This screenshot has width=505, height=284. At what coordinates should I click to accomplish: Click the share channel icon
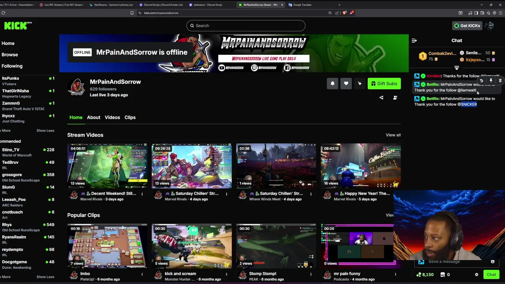pos(381,97)
